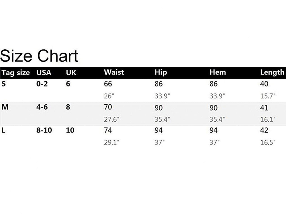Click the UK size 10 cell
286x214 pixels.
point(70,130)
